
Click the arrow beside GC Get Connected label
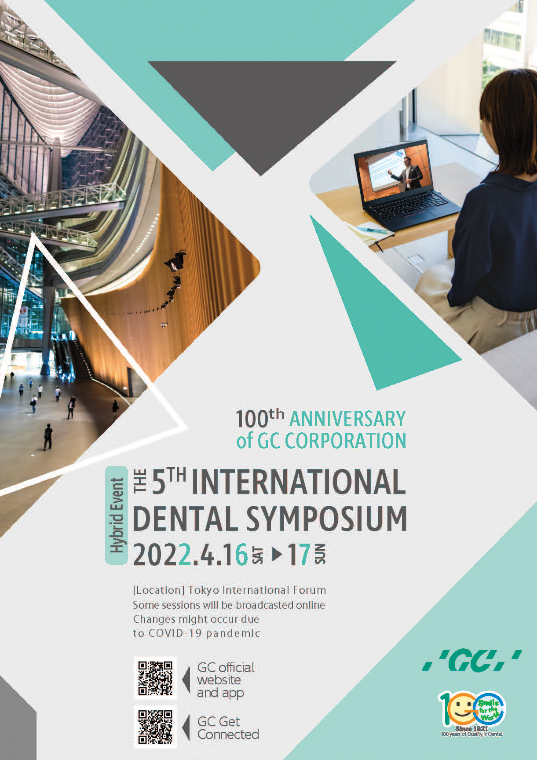pyautogui.click(x=186, y=727)
